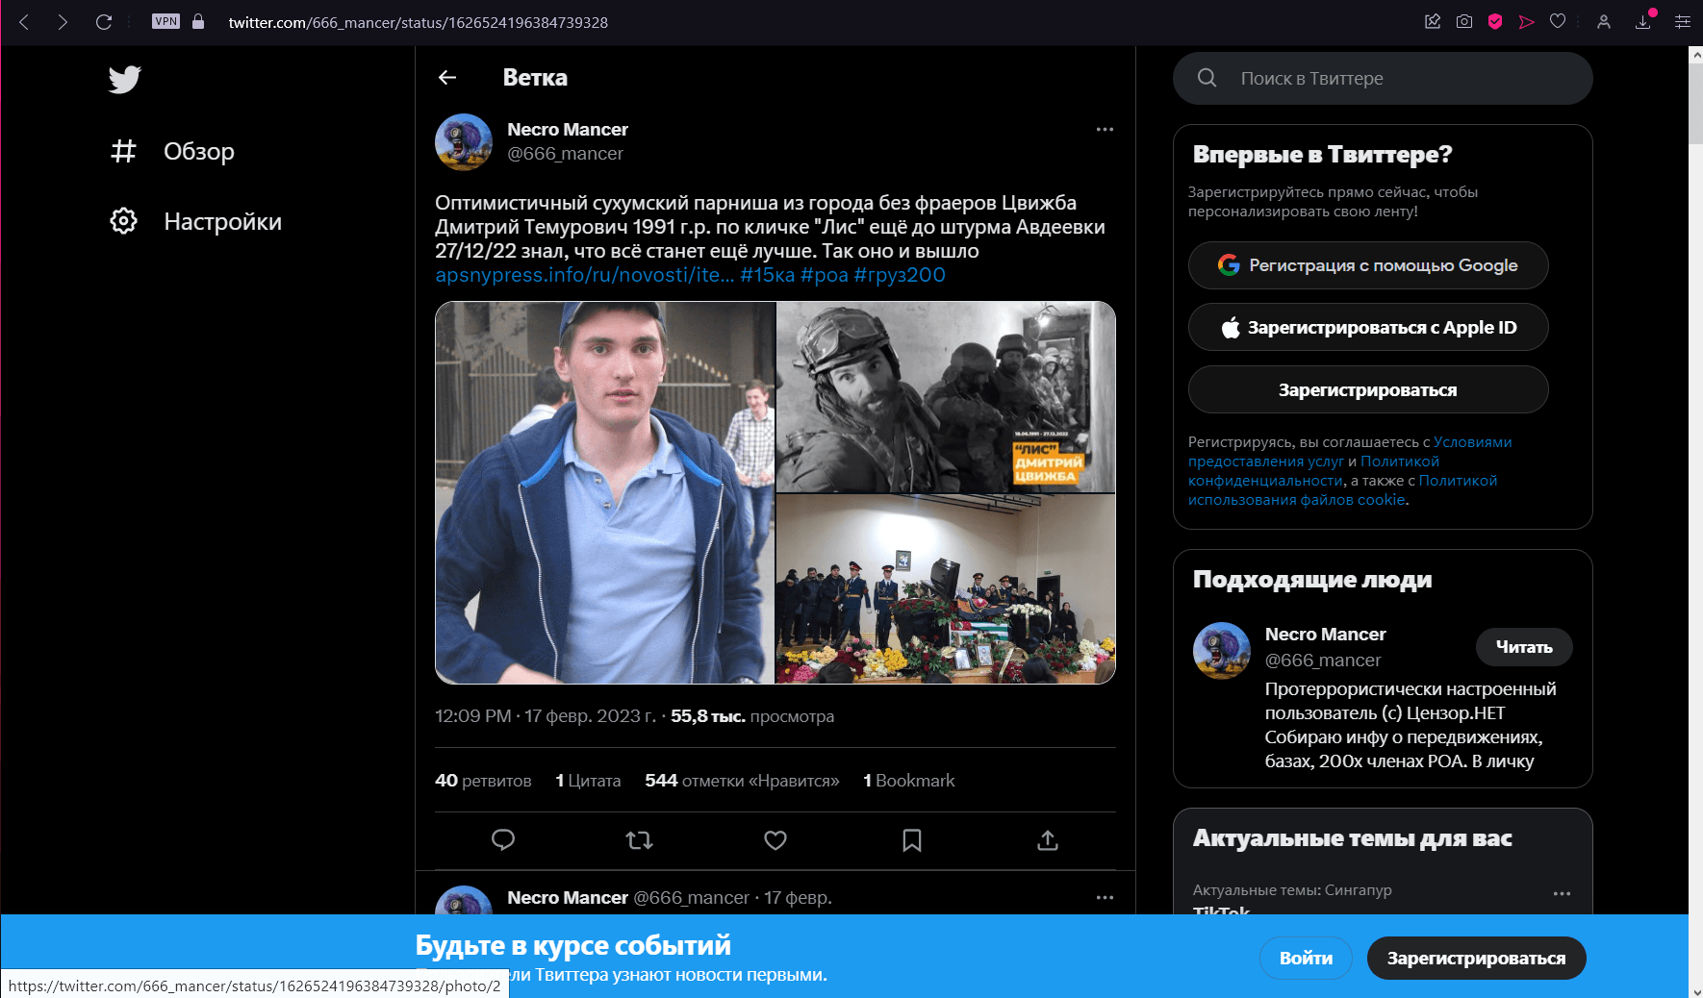Click the browser heart bookmark icon

[1558, 21]
